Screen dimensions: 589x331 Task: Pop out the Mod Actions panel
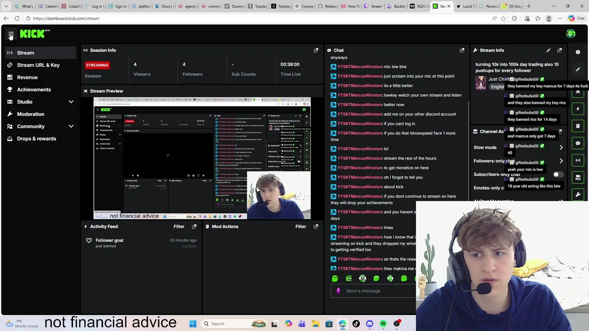tap(316, 226)
